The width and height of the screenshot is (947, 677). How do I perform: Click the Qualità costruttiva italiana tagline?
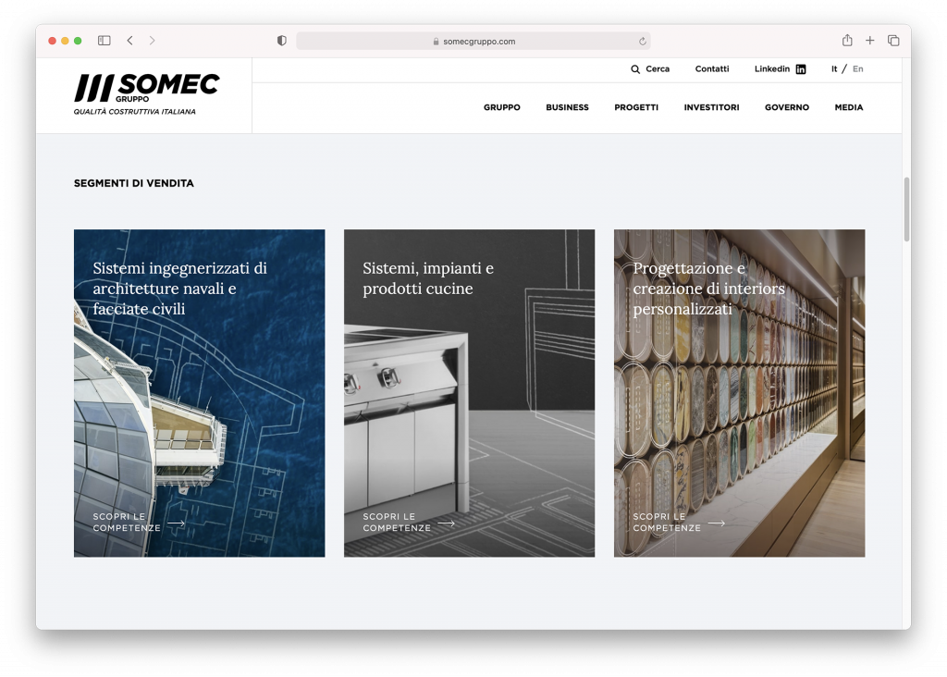pyautogui.click(x=135, y=112)
